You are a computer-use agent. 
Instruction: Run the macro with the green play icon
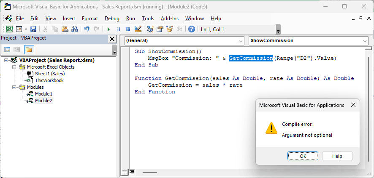click(x=108, y=29)
